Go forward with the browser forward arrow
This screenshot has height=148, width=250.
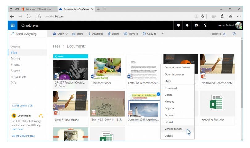(x=20, y=16)
